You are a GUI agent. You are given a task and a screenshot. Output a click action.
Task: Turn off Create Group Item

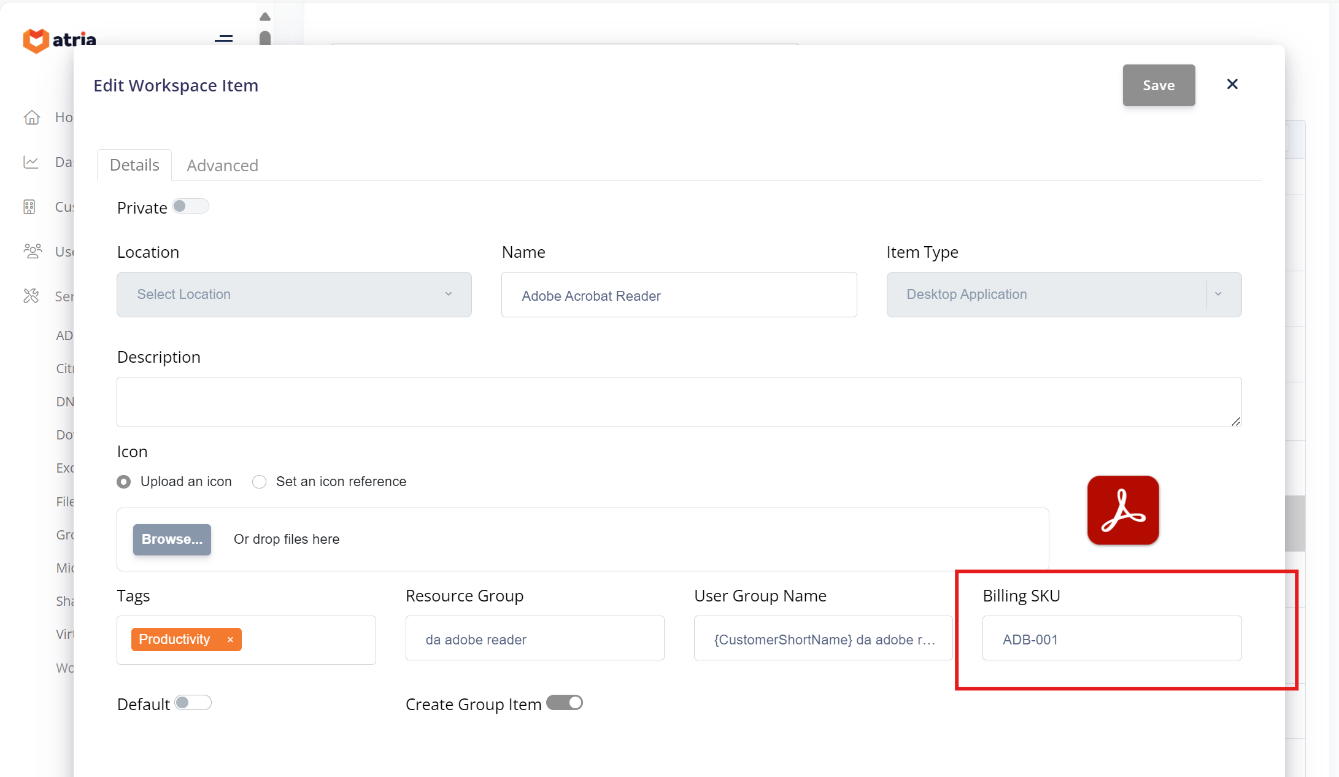point(564,703)
